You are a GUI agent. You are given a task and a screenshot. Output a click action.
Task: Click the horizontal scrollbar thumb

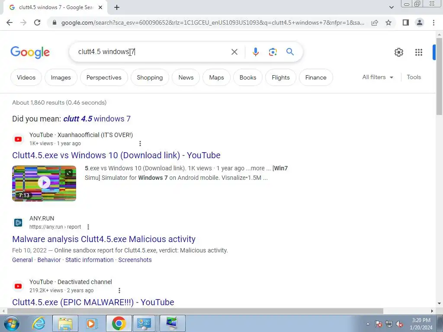click(195, 311)
